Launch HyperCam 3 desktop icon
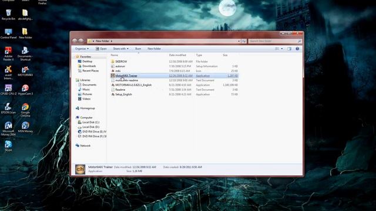This screenshot has height=211, width=376. [25, 90]
